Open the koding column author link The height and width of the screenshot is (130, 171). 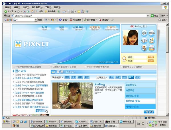click(x=100, y=84)
